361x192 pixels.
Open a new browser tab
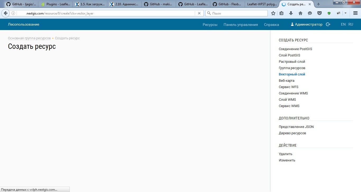click(x=318, y=4)
